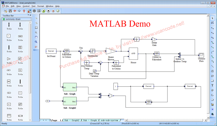Open the Control menu
Screen dimensions: 217x126
click(x=26, y=6)
